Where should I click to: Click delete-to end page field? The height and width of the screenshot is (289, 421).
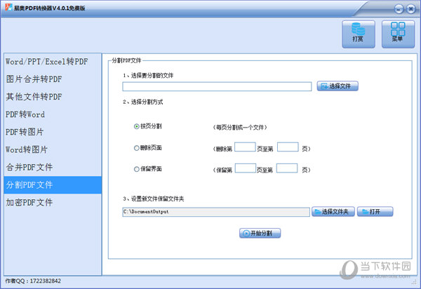coord(288,147)
